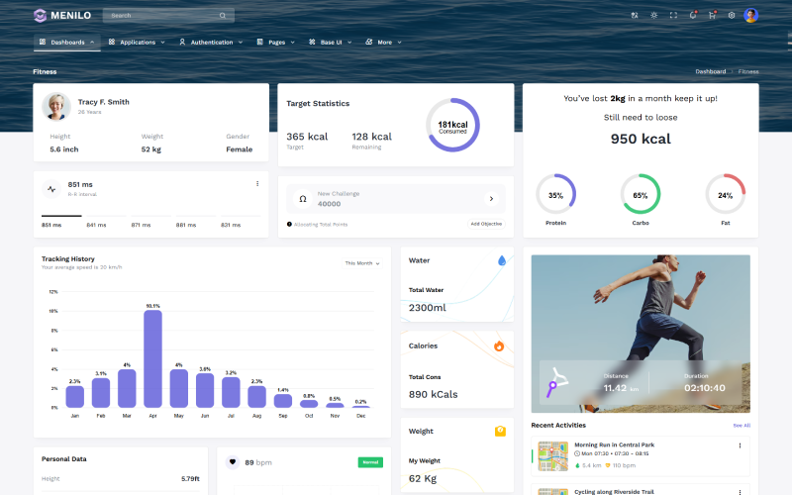Image resolution: width=792 pixels, height=495 pixels.
Task: Open the settings gear icon
Action: coord(732,15)
